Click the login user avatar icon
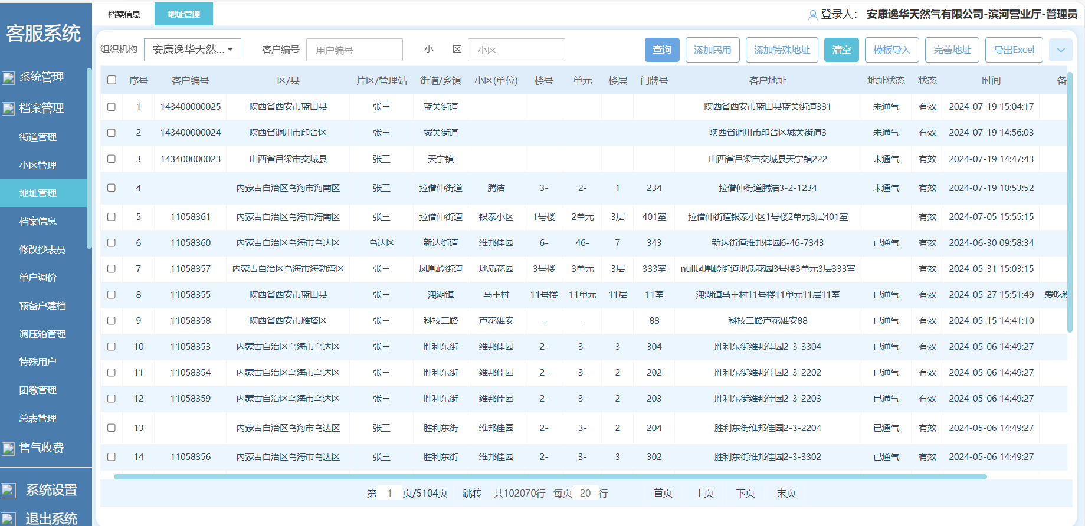 tap(813, 15)
